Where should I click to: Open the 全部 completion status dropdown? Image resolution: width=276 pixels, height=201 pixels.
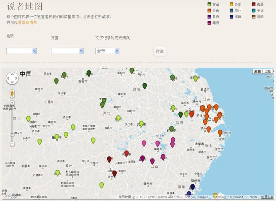coord(107,51)
